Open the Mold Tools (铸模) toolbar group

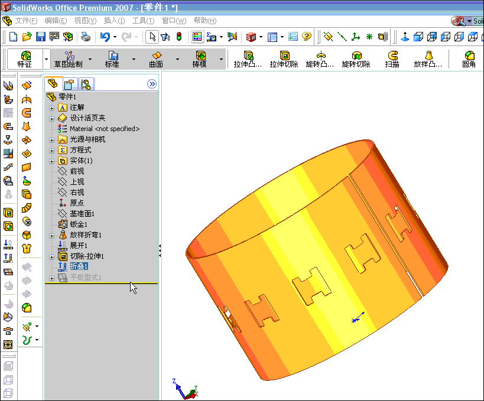pos(199,59)
